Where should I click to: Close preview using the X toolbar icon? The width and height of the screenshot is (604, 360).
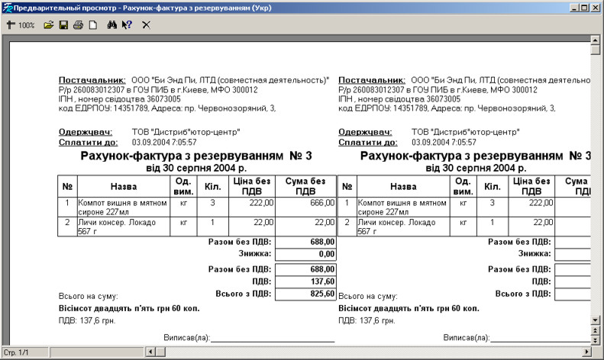point(146,25)
